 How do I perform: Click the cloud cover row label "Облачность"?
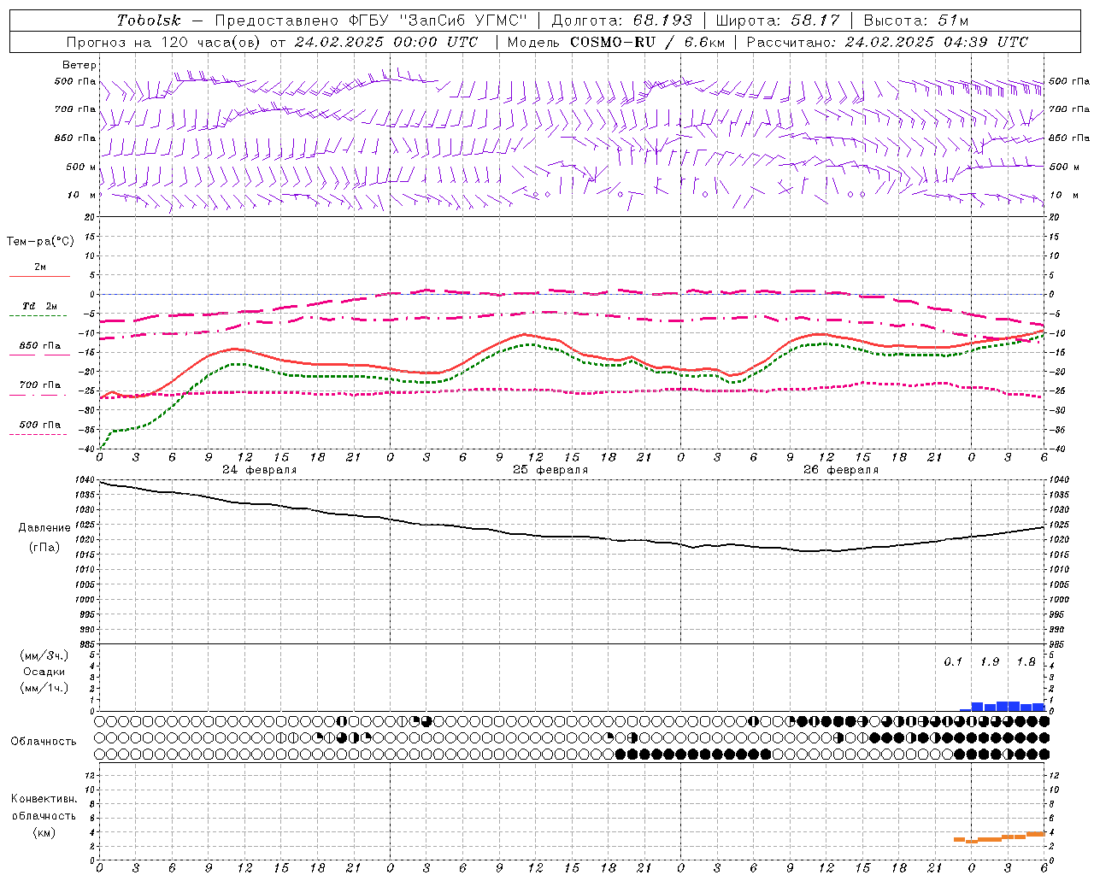tap(44, 742)
